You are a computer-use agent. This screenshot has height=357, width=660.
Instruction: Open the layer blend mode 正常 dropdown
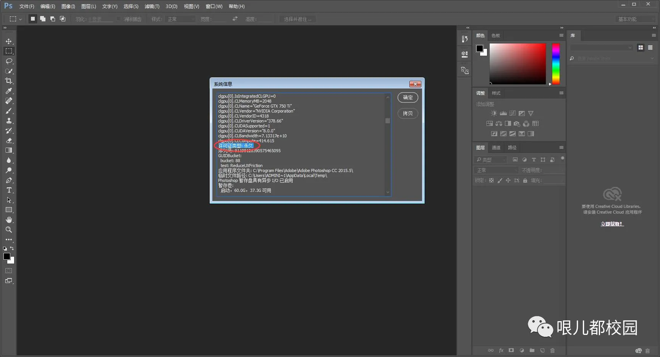[x=496, y=170]
